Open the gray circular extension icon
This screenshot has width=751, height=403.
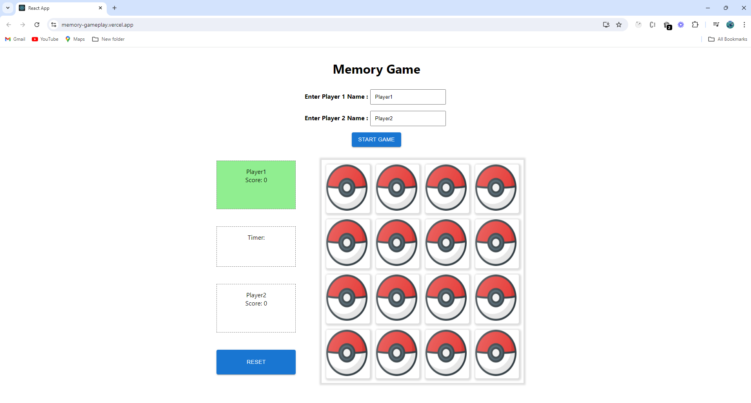pos(638,25)
